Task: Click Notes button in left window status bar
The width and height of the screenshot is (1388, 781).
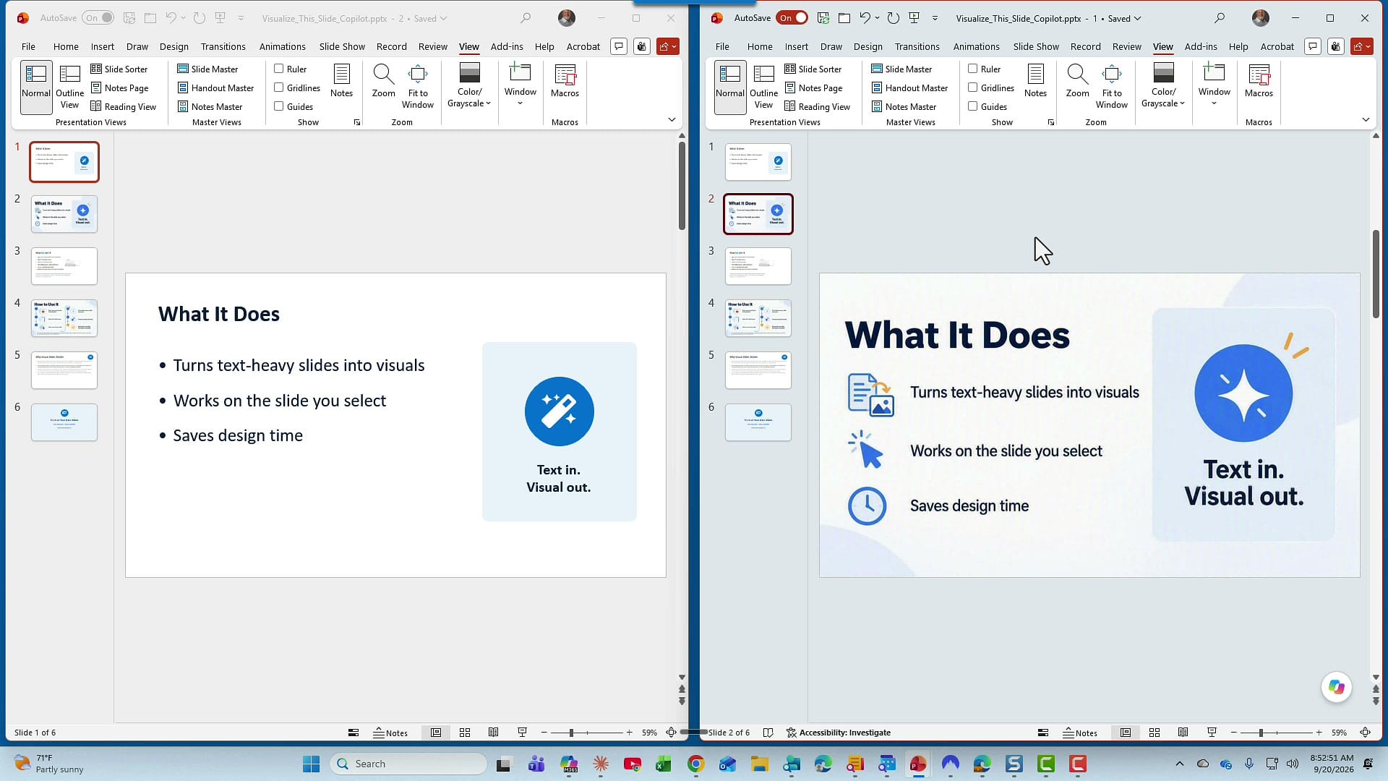Action: [390, 733]
